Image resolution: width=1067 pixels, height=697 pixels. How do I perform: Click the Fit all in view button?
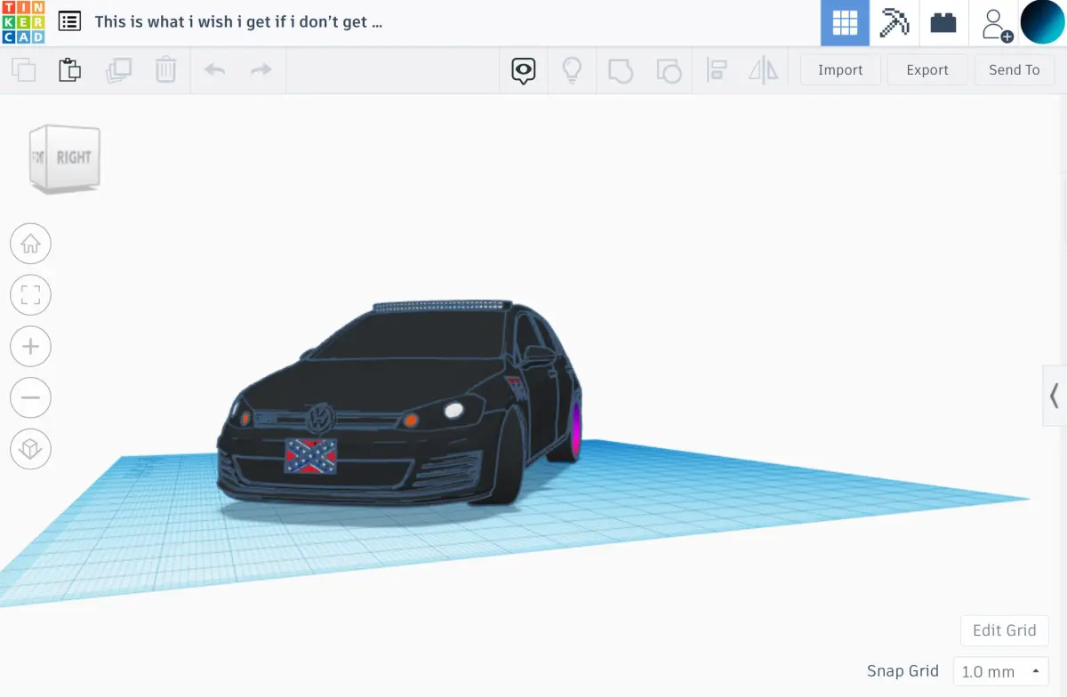tap(30, 295)
